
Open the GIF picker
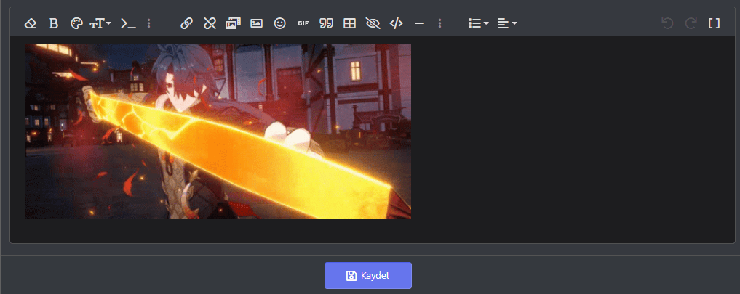click(x=303, y=23)
